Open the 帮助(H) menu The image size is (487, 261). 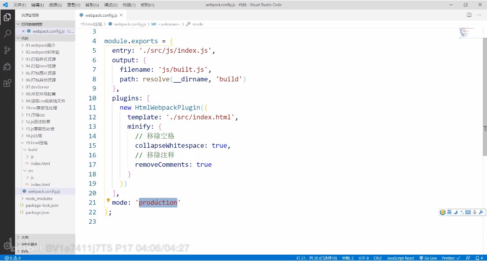(x=147, y=5)
